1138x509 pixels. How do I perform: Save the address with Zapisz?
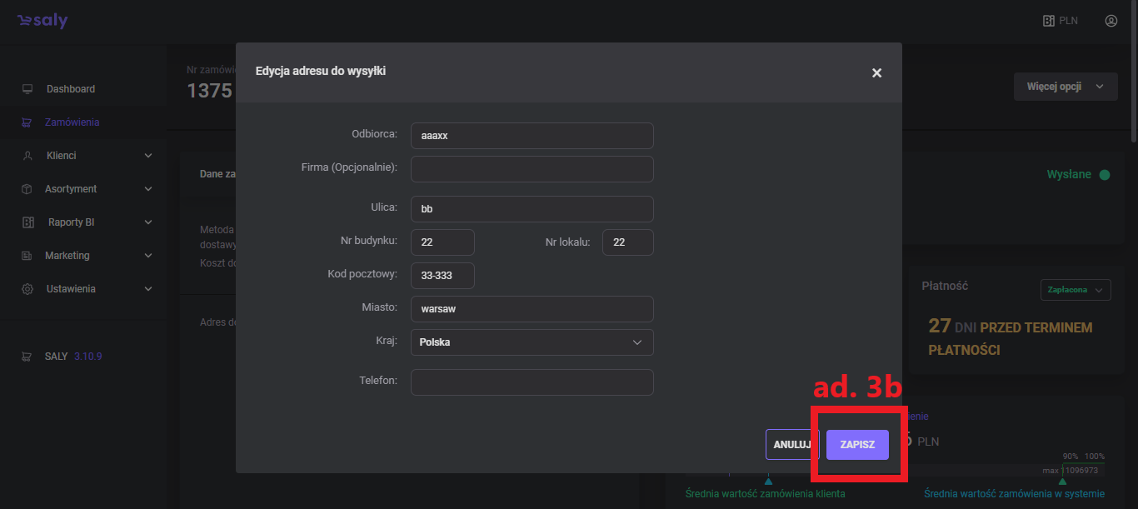coord(857,445)
